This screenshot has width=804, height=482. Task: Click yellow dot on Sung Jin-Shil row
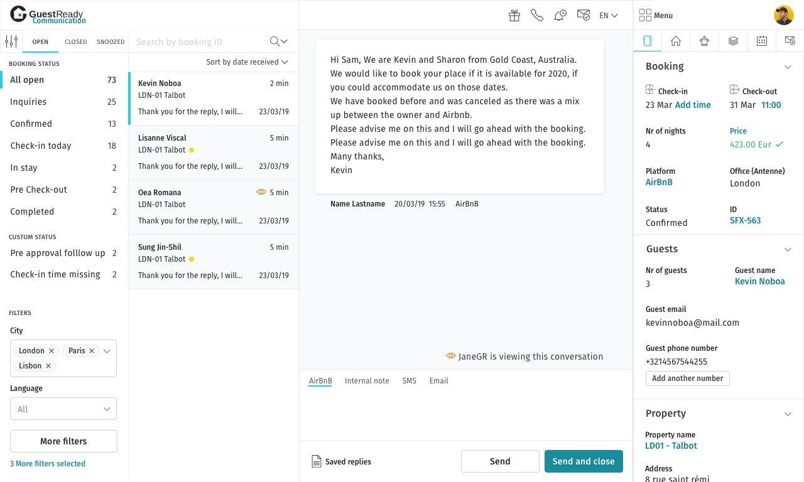(192, 259)
